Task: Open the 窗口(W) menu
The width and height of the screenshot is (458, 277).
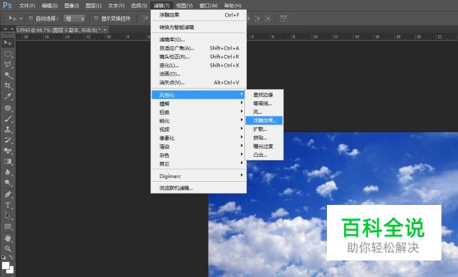Action: [208, 5]
